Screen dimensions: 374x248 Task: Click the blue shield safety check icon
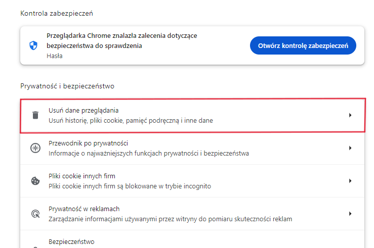[33, 45]
